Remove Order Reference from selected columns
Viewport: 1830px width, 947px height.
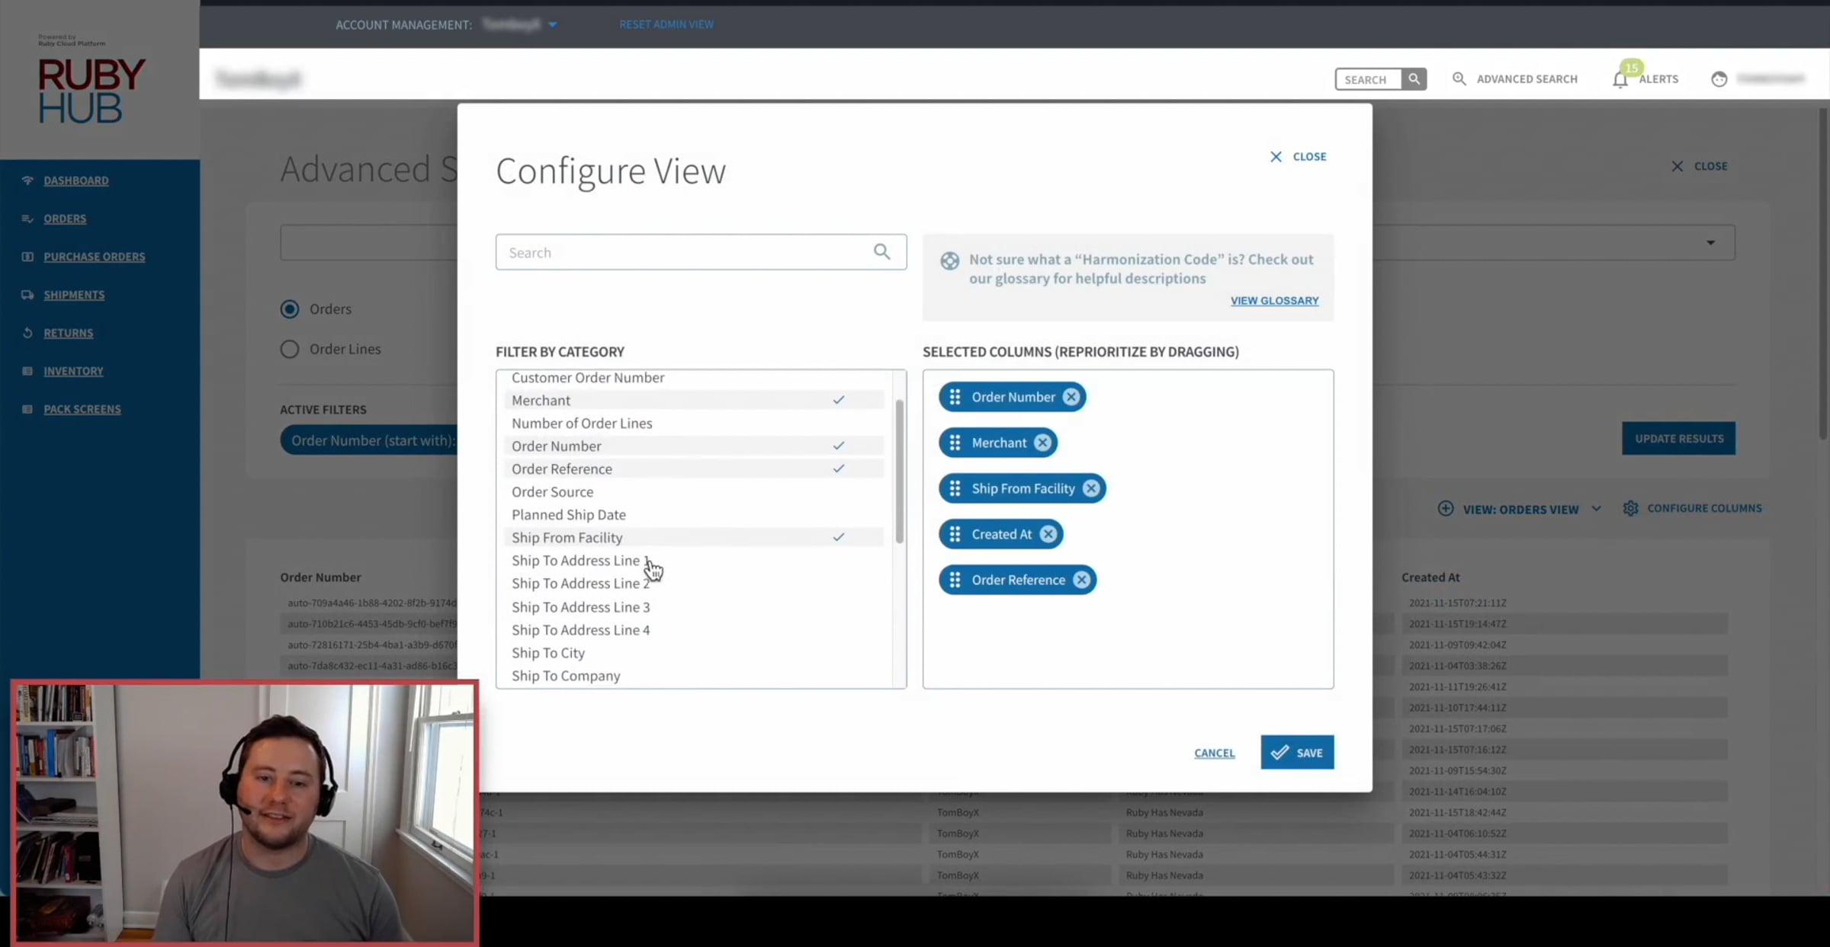click(1081, 580)
